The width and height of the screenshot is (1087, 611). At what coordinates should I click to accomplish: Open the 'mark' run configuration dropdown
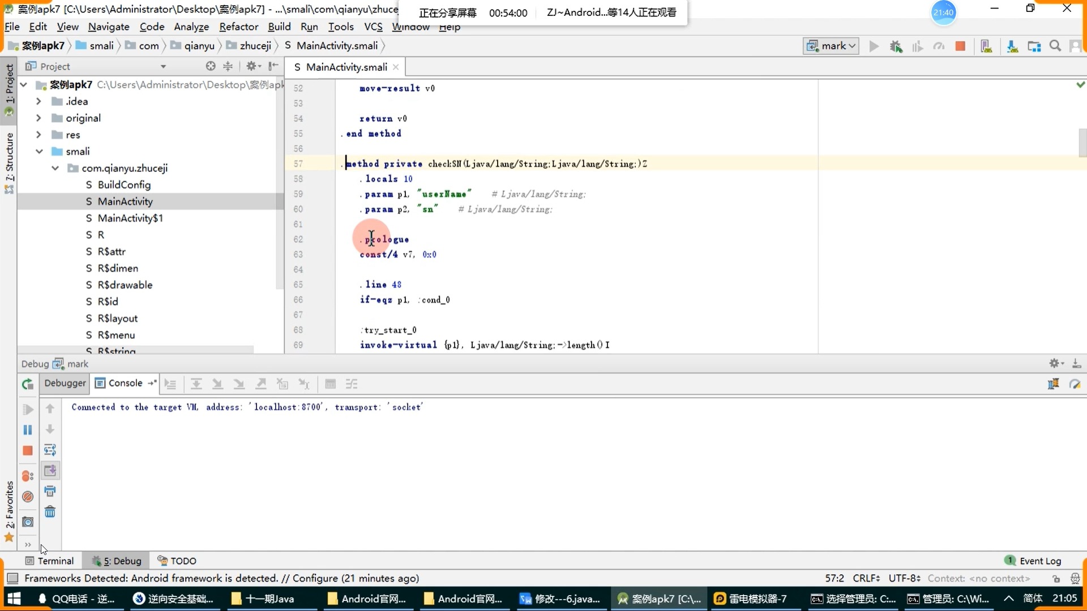click(831, 46)
